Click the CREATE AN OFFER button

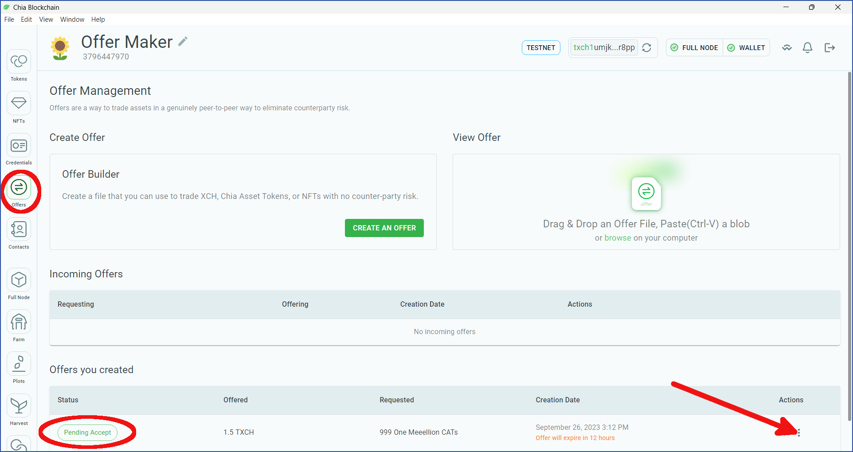point(384,228)
